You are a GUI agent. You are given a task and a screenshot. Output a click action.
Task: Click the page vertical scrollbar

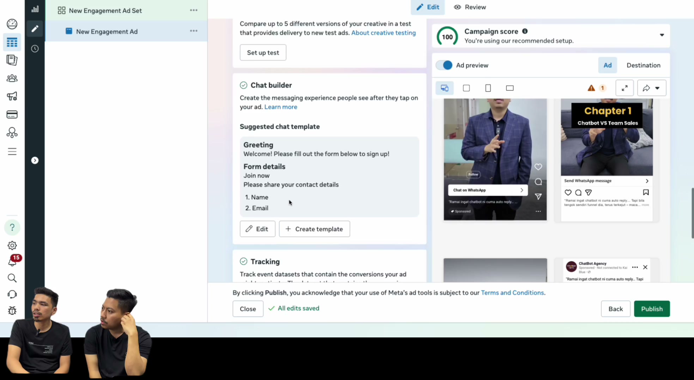click(x=692, y=213)
